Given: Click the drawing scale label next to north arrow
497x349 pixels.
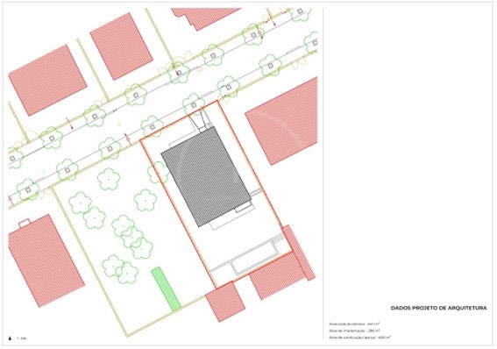Looking at the screenshot, I should 22,338.
